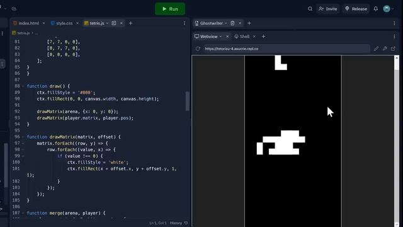Close the style.css tab
Screen dimensions: 403x227
point(77,23)
